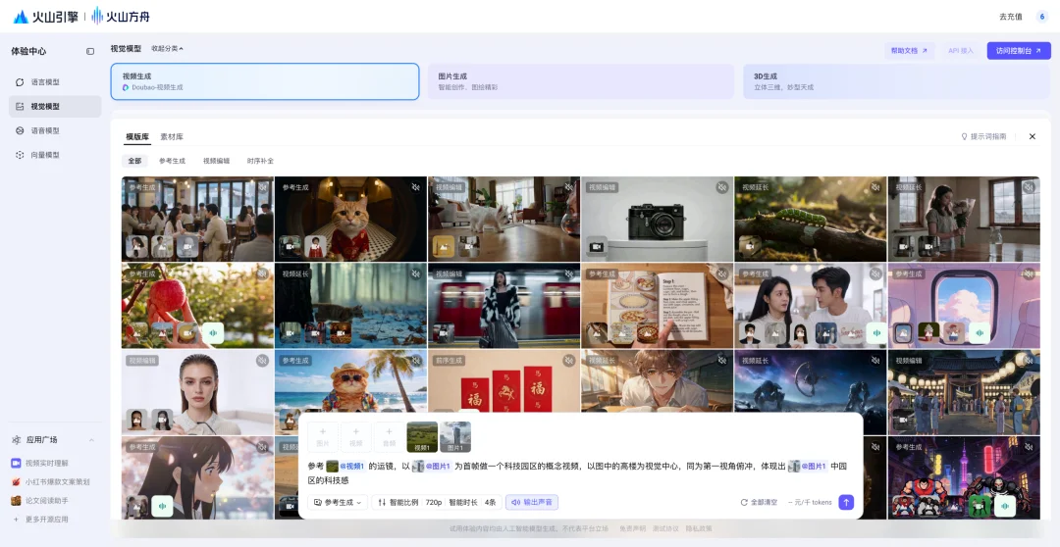Screen dimensions: 1060x547
Task: Collapse categories with 收起分类
Action: click(x=167, y=49)
